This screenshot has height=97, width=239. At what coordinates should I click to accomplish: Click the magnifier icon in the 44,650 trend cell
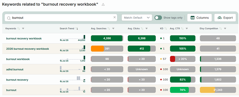(x=61, y=40)
